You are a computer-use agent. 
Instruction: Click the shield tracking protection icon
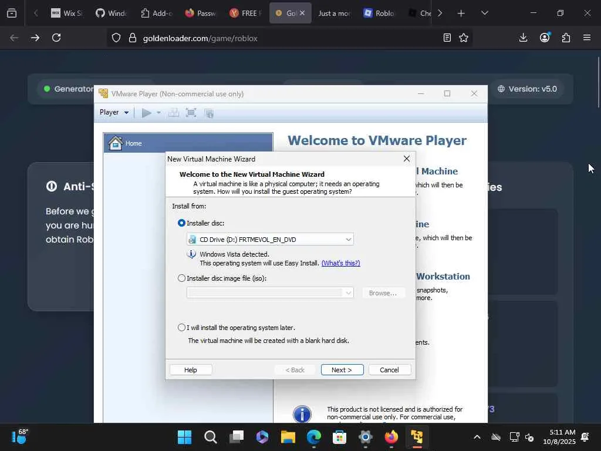pyautogui.click(x=116, y=38)
